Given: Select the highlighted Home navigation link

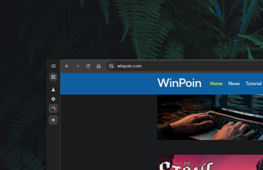Looking at the screenshot, I should point(216,84).
